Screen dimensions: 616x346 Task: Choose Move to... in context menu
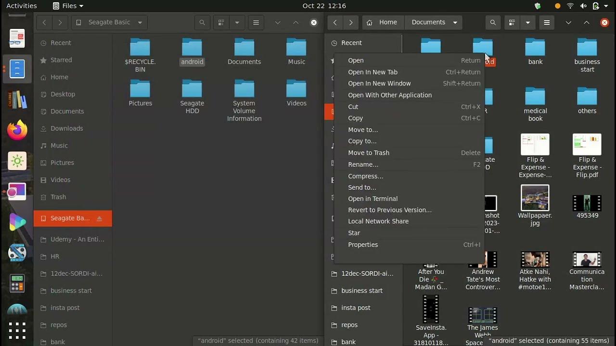(x=409, y=130)
